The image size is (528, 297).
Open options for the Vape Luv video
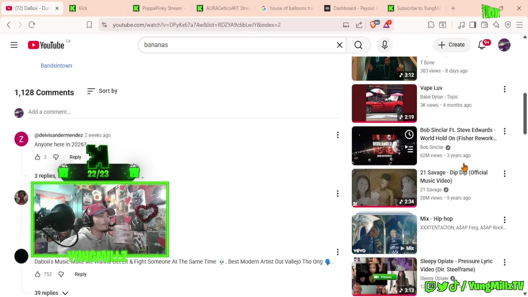[x=504, y=89]
